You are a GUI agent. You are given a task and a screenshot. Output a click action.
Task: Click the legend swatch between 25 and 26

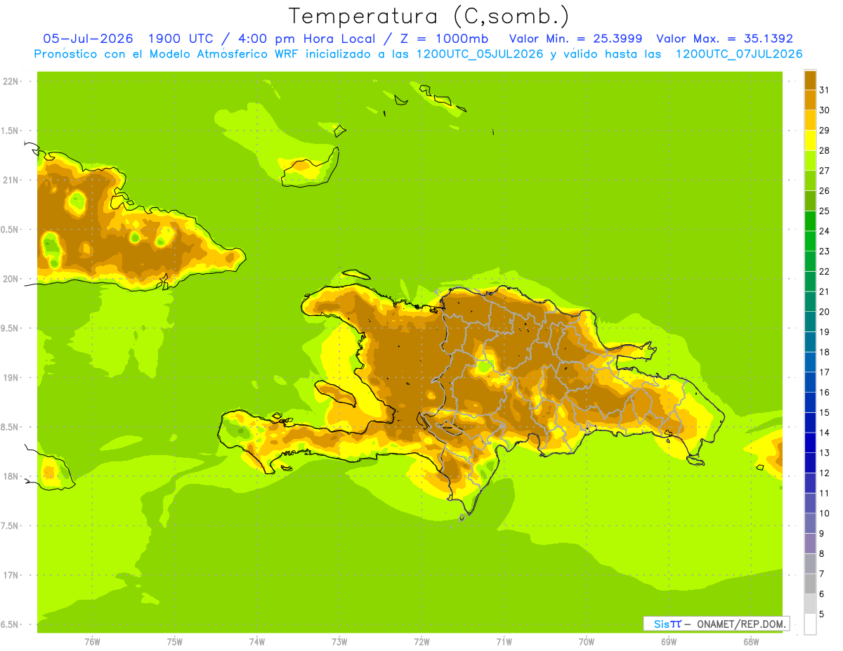810,201
